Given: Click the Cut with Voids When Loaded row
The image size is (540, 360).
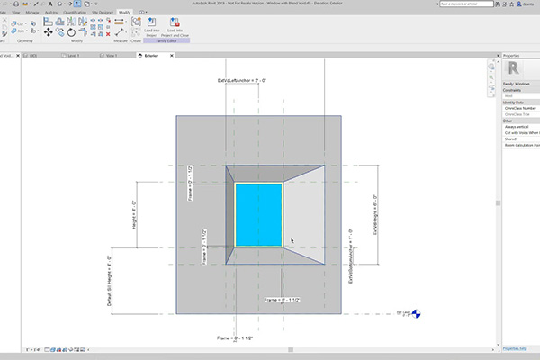Looking at the screenshot, I should click(x=521, y=133).
